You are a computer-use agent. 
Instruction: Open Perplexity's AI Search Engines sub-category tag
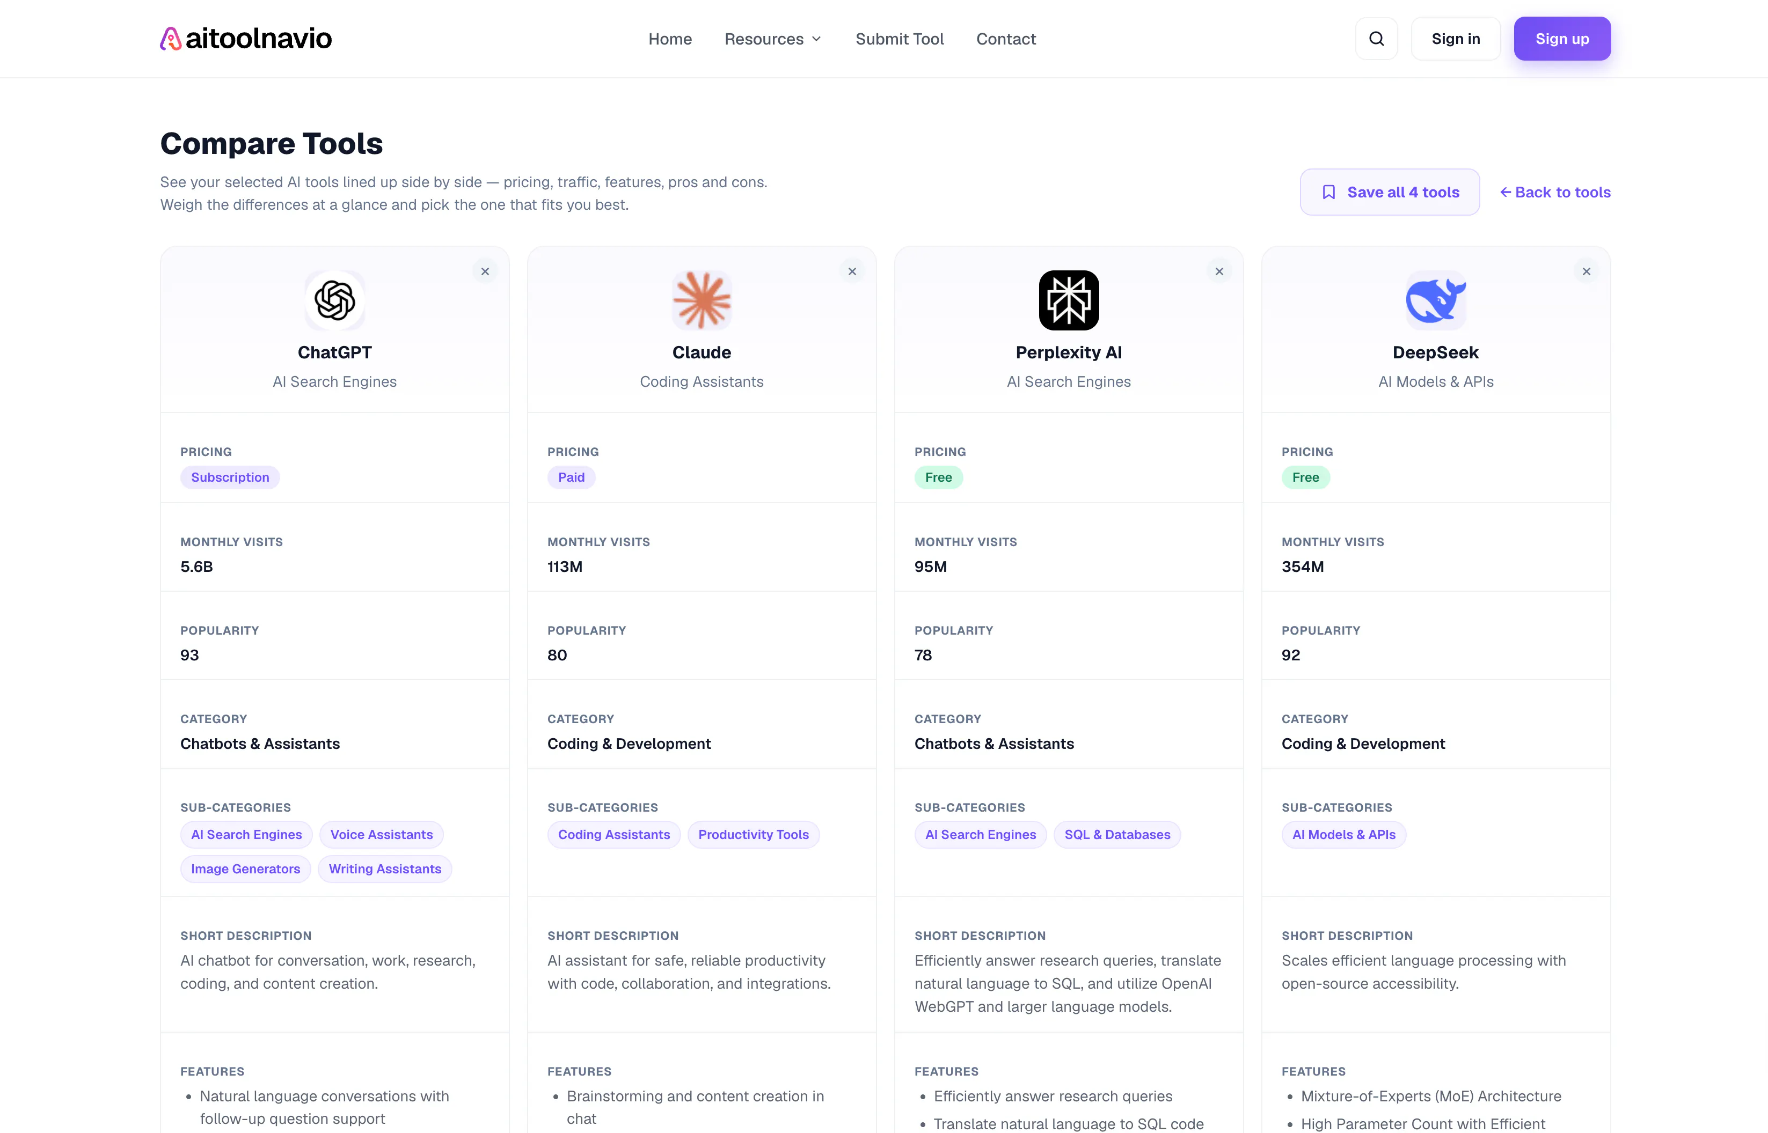[981, 834]
